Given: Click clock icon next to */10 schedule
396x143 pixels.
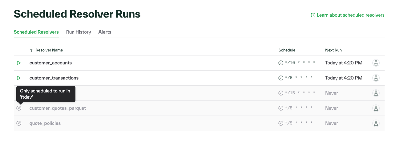Looking at the screenshot, I should (281, 63).
